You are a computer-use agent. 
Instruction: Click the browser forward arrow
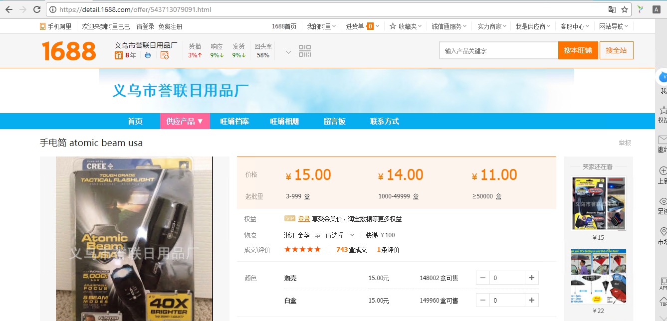coord(23,9)
